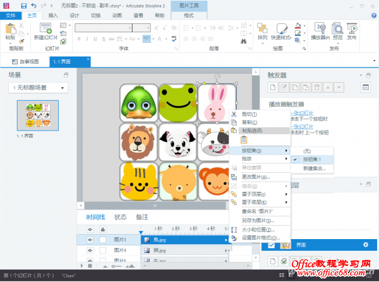
Task: Toggle the lock box for 图片3
Action: click(x=103, y=240)
